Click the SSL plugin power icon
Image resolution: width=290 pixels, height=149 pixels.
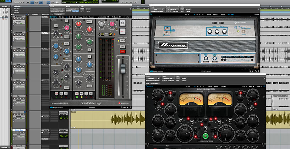51,17
